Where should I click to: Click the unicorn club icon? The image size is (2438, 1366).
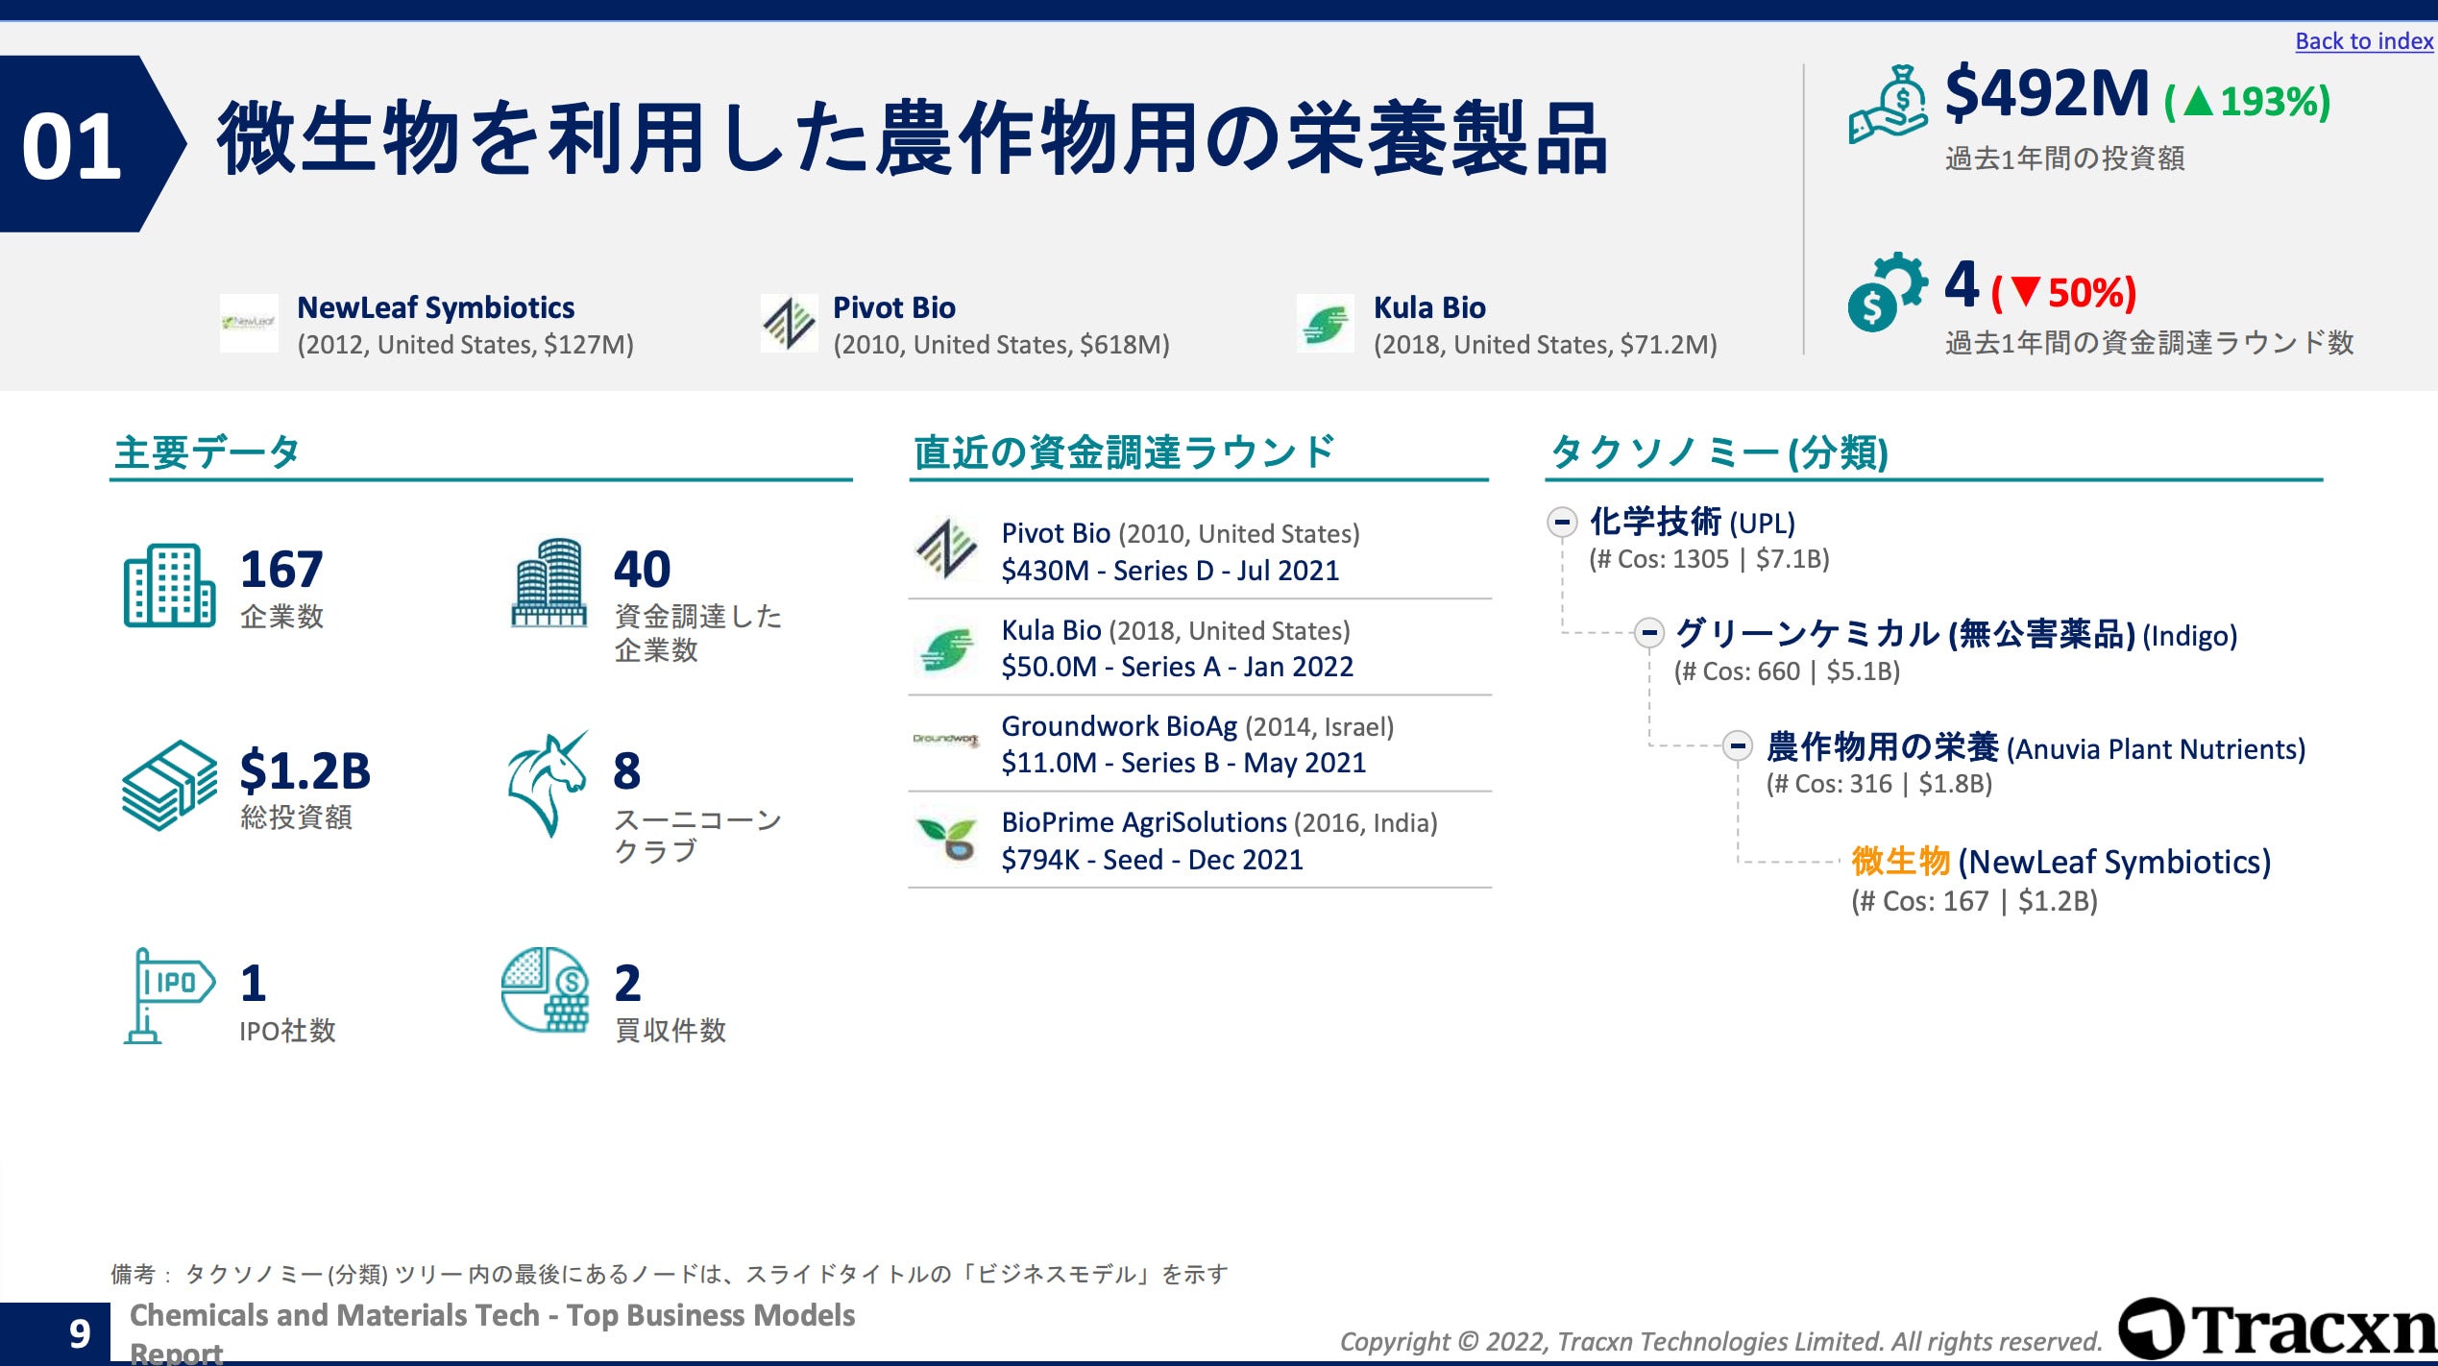(x=548, y=785)
